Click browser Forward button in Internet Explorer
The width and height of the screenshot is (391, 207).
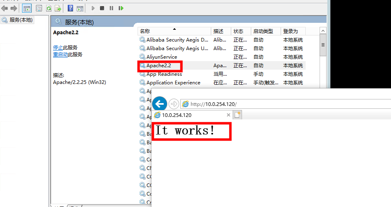[174, 103]
